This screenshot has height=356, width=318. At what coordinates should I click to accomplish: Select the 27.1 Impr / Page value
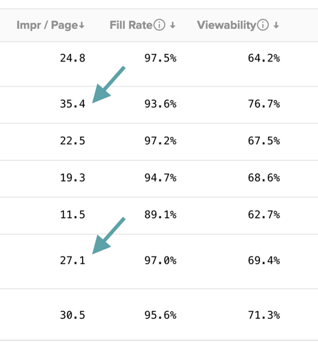click(x=72, y=261)
